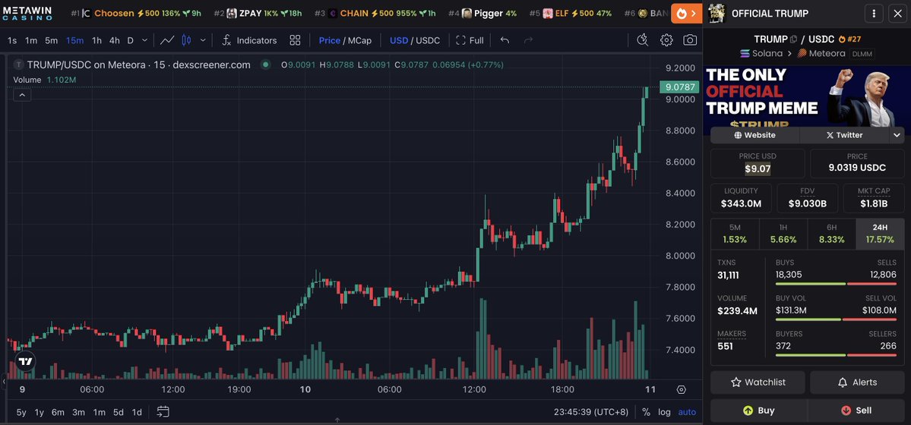Click the green market status dot
The image size is (911, 425).
pos(265,65)
